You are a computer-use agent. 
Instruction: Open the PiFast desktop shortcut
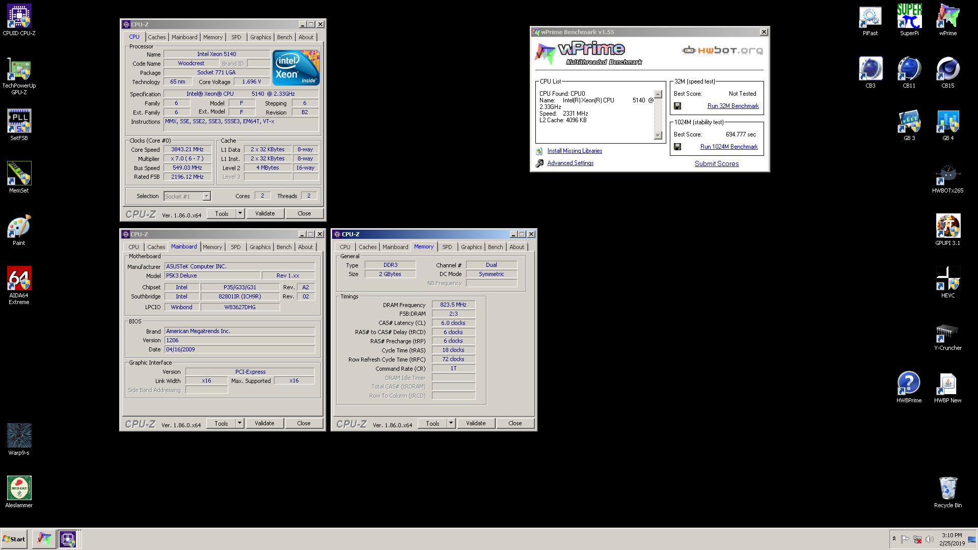click(870, 20)
